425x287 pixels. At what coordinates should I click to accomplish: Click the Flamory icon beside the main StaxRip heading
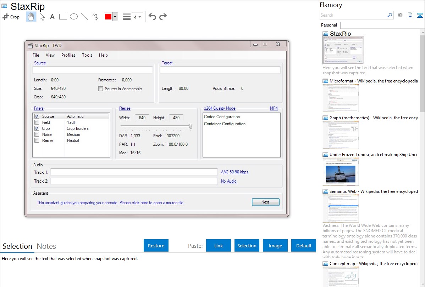pyautogui.click(x=4, y=6)
